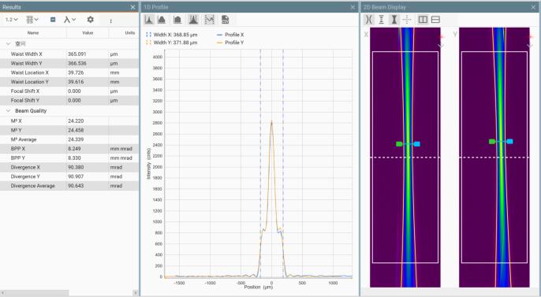The height and width of the screenshot is (297, 541).
Task: Open the wavelength lambda dropdown
Action: (69, 20)
